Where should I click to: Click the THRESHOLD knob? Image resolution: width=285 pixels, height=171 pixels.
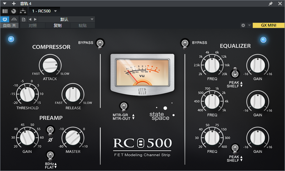click(27, 94)
